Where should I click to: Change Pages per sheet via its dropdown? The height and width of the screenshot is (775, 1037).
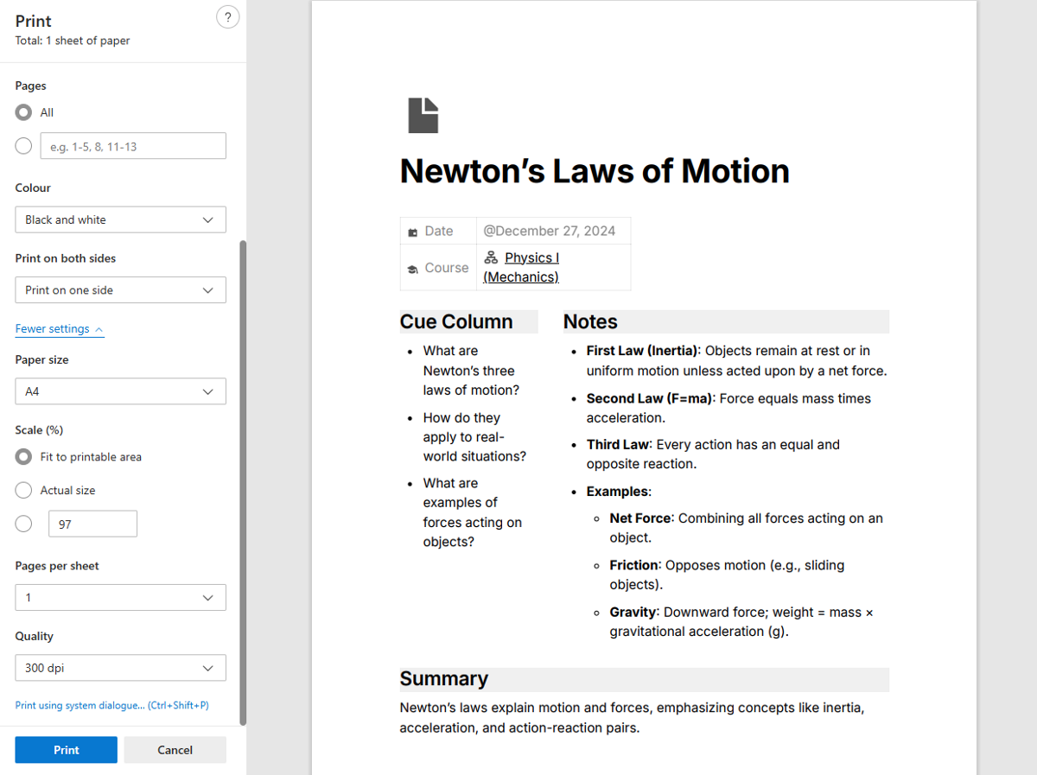[x=120, y=597]
